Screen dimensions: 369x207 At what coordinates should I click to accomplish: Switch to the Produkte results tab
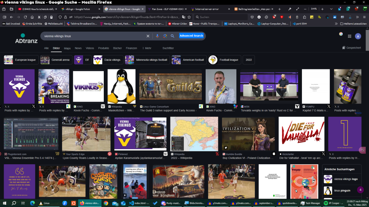coord(103,48)
